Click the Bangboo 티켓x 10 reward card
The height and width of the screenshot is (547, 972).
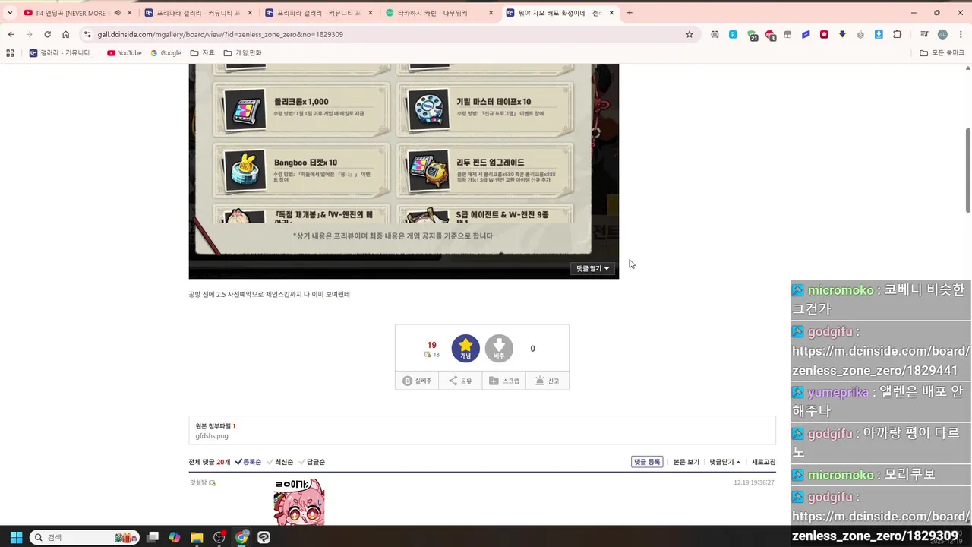coord(301,172)
